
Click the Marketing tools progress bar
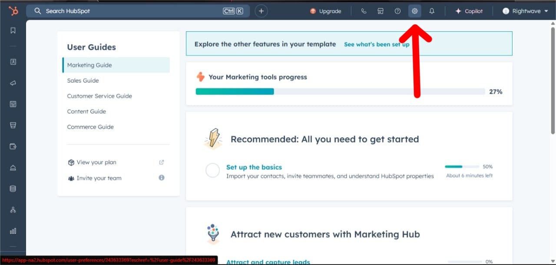[x=340, y=91]
